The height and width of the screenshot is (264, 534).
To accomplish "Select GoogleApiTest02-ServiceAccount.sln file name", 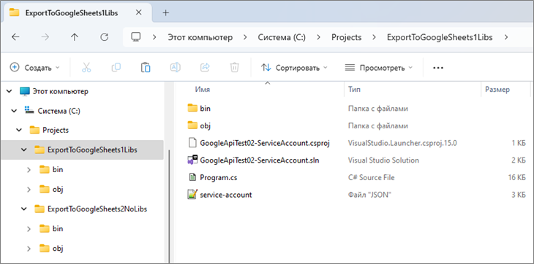I will pyautogui.click(x=260, y=160).
